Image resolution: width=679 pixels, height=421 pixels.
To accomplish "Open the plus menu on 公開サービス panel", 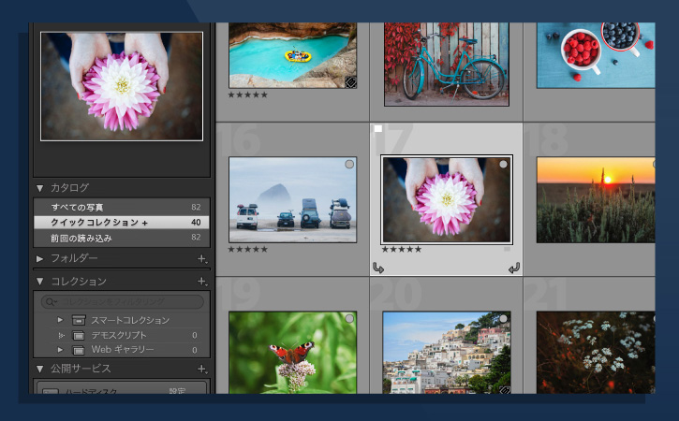I will coord(202,370).
